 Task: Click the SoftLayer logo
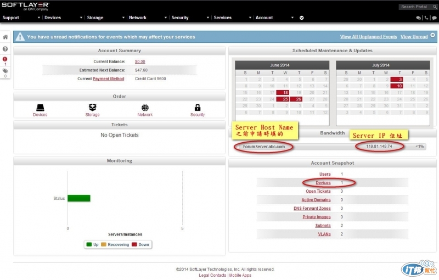25,6
